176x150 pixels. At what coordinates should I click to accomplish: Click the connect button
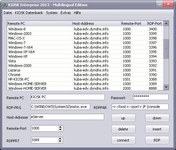pyautogui.click(x=123, y=140)
